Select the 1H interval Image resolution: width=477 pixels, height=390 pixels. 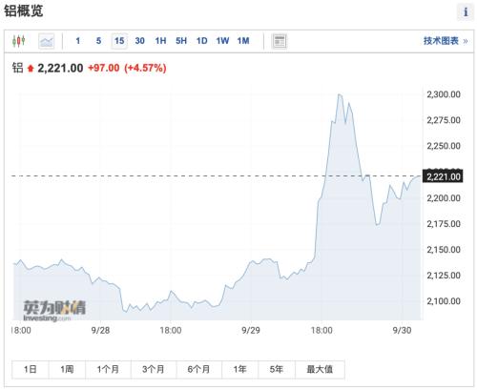point(160,41)
